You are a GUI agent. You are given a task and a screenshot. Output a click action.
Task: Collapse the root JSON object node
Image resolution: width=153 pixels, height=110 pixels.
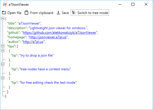point(3,19)
